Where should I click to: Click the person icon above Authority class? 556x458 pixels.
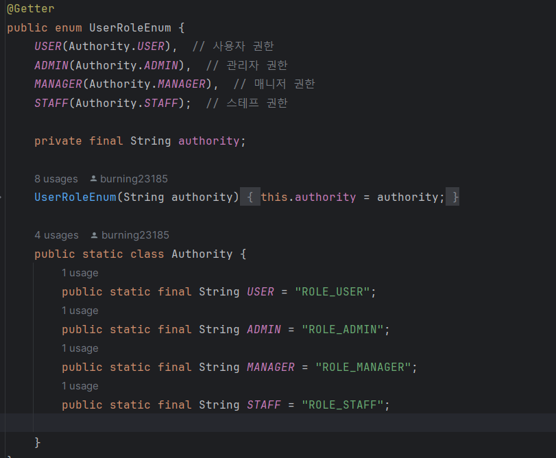(x=94, y=235)
